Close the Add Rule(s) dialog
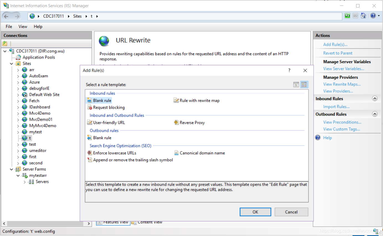Screen dimensions: 383x236 (x=305, y=70)
